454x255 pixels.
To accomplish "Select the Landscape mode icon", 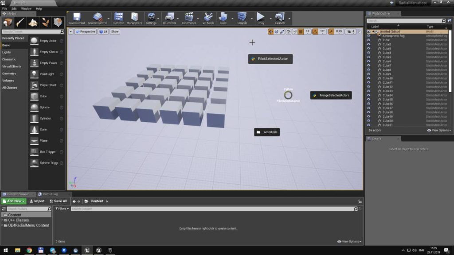I will (x=33, y=22).
